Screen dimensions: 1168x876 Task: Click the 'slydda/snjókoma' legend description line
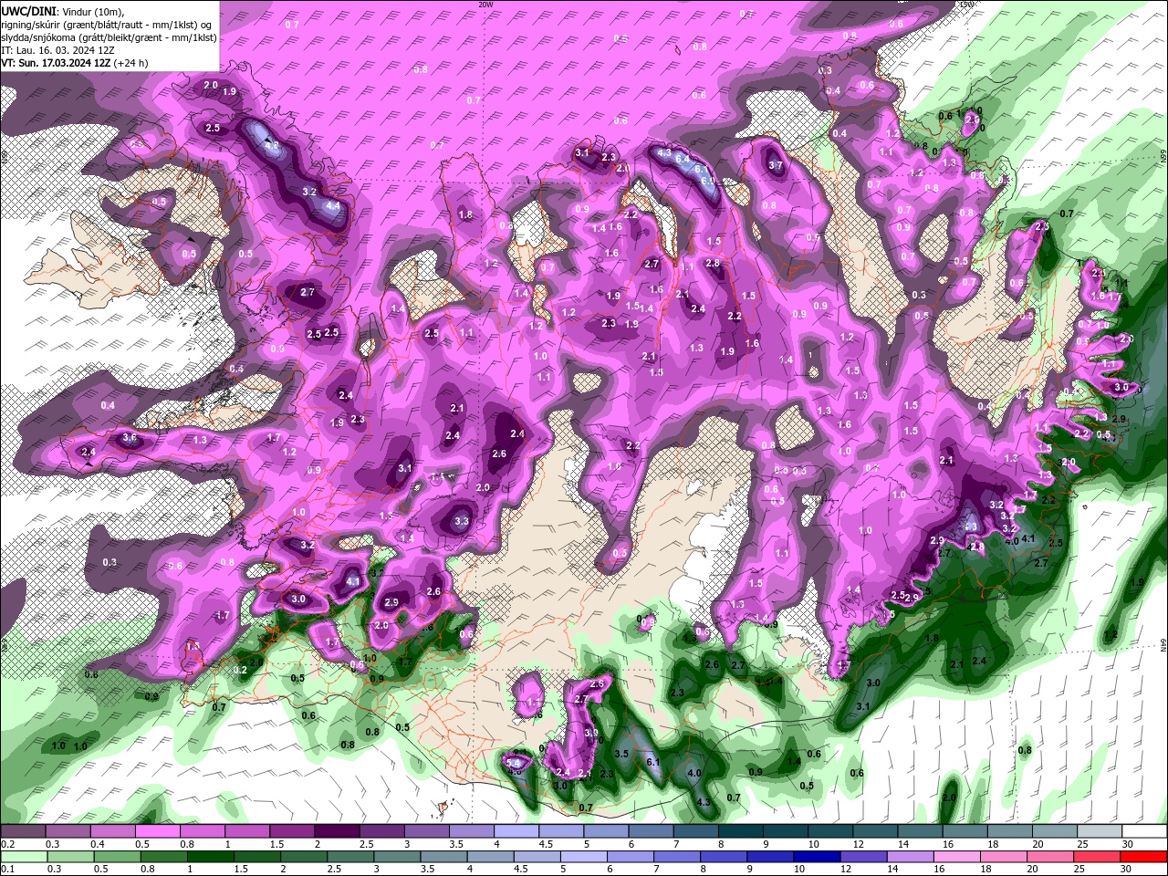[x=109, y=37]
